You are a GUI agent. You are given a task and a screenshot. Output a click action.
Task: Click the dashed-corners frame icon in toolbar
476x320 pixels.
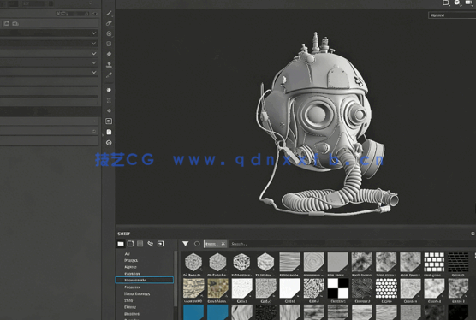tap(109, 100)
